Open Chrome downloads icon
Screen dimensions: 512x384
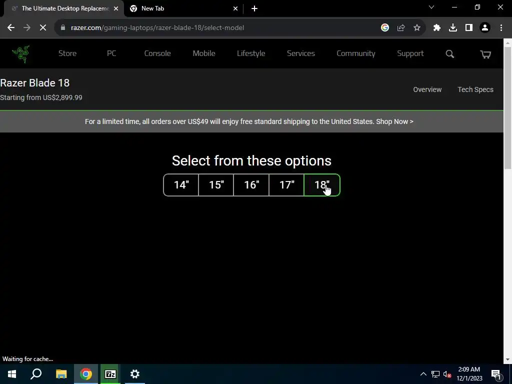tap(453, 28)
